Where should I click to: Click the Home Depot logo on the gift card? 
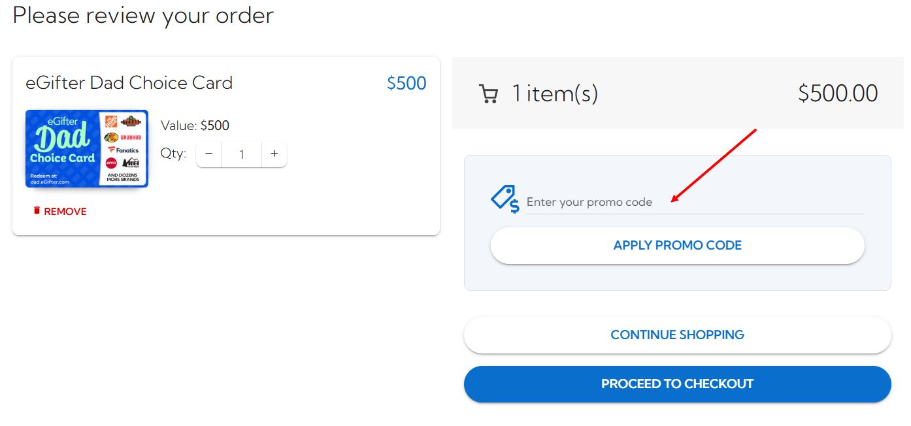(x=110, y=122)
